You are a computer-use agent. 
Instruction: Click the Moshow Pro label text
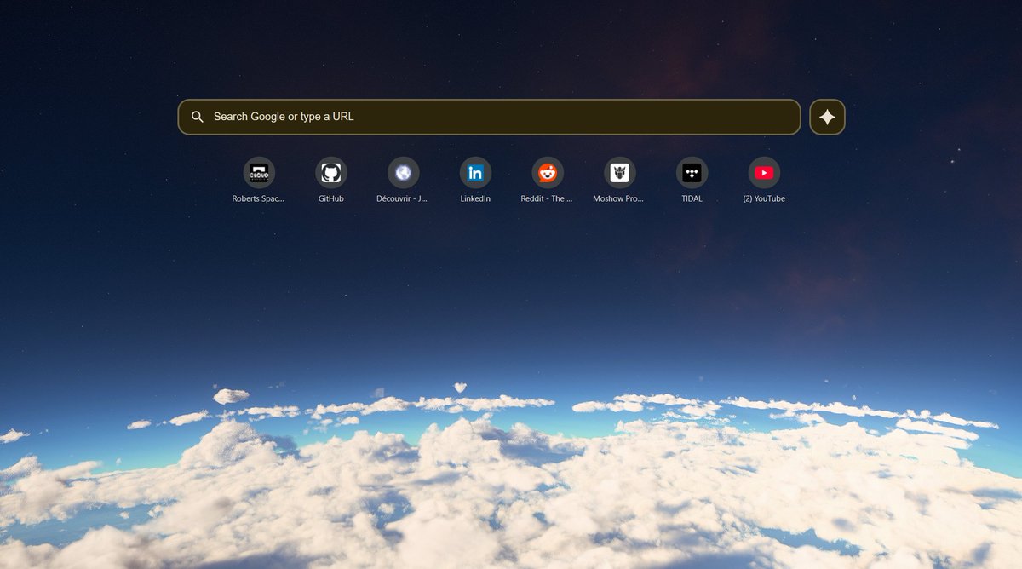[x=618, y=198]
